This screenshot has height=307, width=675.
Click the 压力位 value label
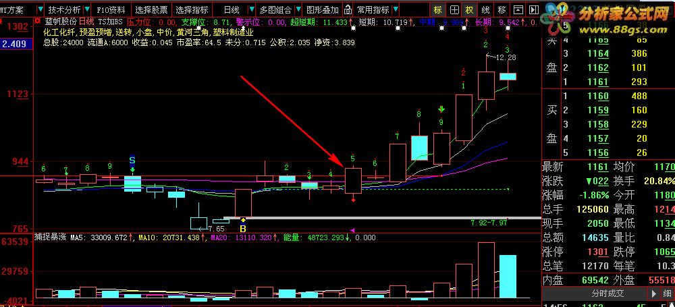click(151, 22)
